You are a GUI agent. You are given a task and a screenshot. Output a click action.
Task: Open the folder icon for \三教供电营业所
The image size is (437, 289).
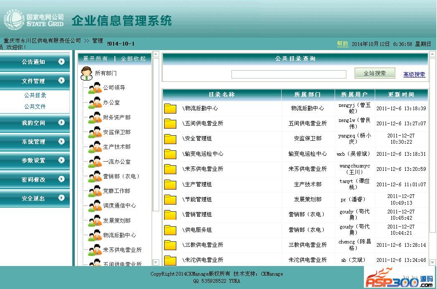[x=170, y=245]
